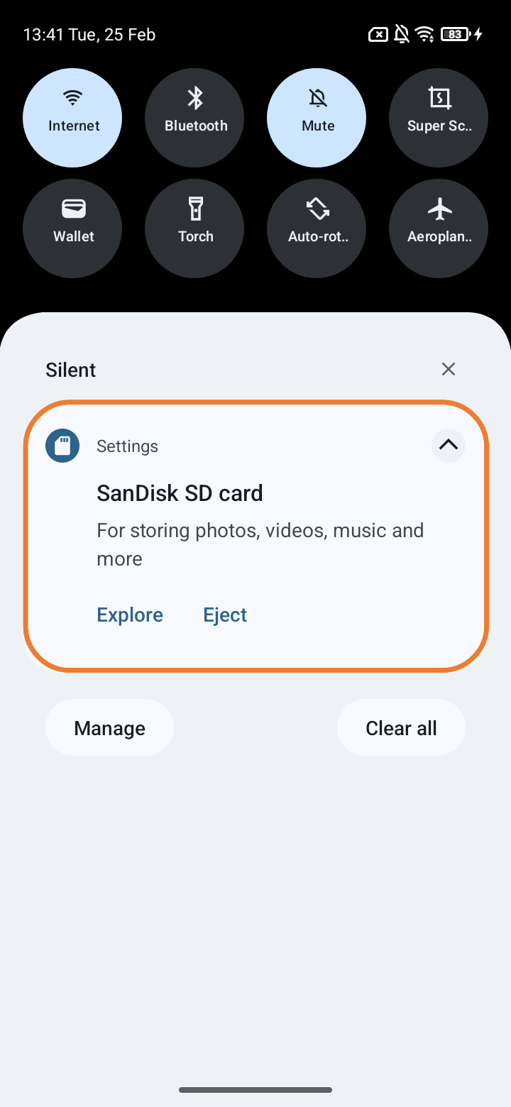Tap the Settings SD card notification icon
This screenshot has height=1107, width=511.
[x=62, y=446]
